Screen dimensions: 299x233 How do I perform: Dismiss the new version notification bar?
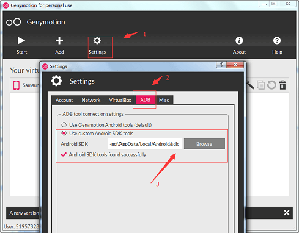[287, 213]
